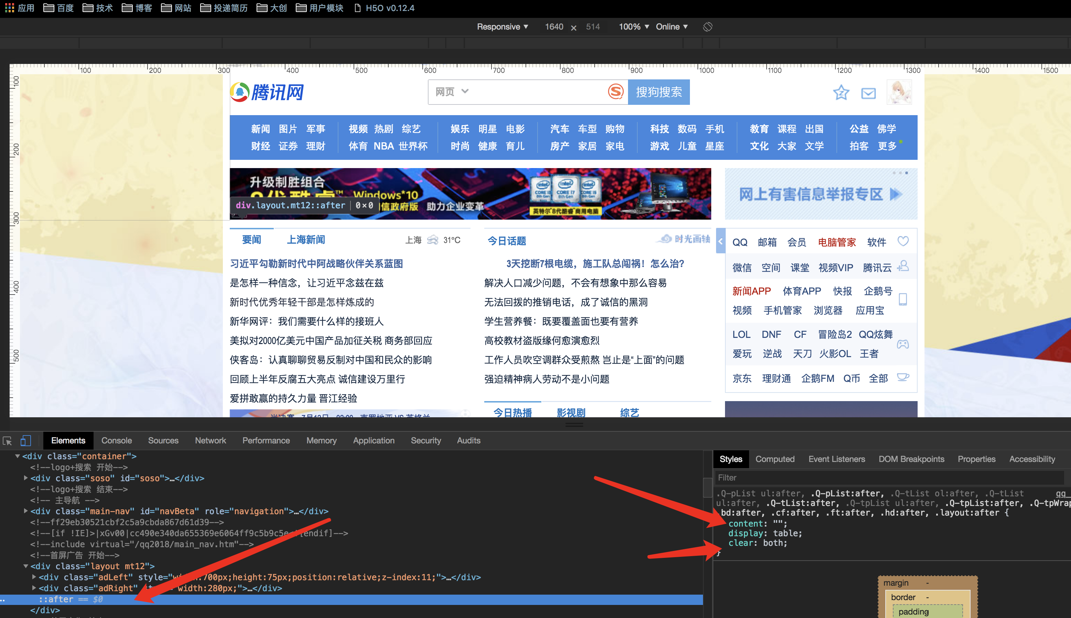Click the Tencent 腾讯网 logo
1071x618 pixels.
click(267, 92)
